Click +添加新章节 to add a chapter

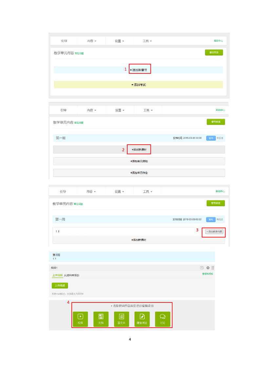139,70
